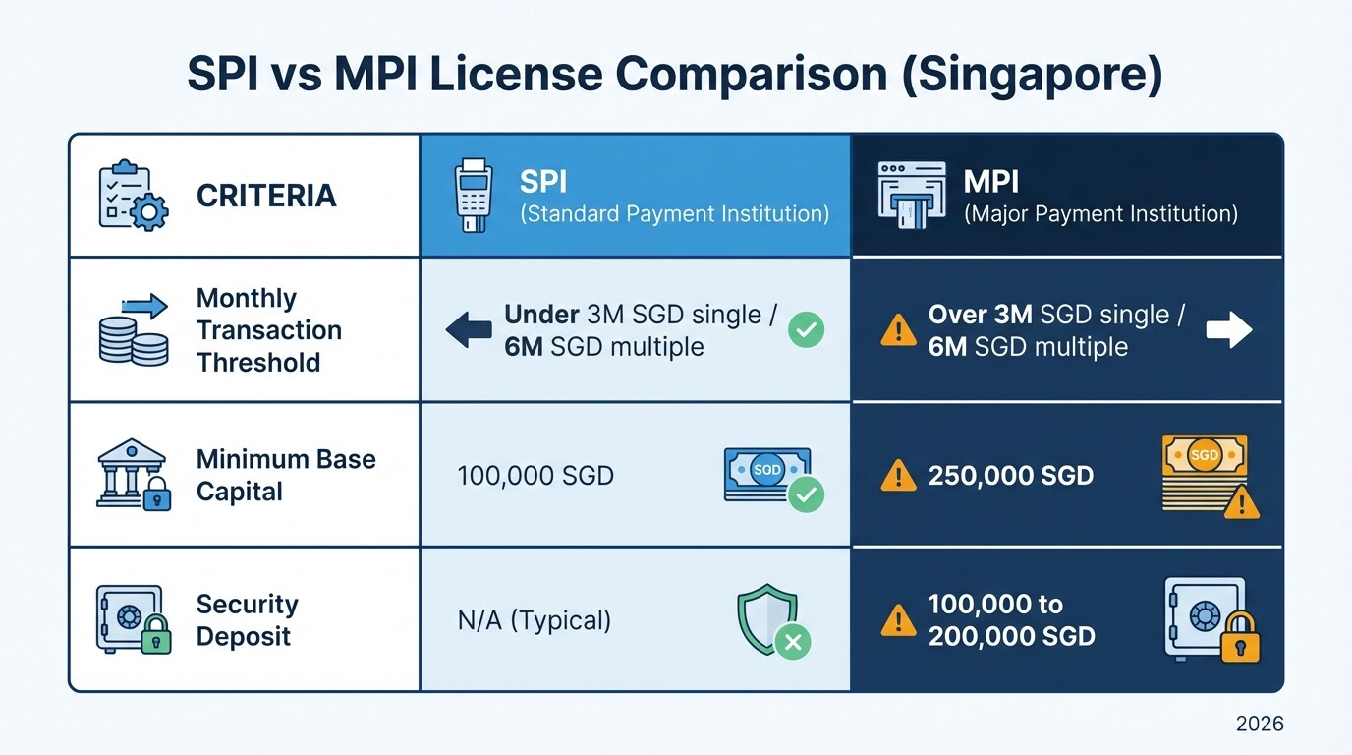
Task: Expand the right-pointing arrow in MPI threshold cell
Action: [1230, 330]
